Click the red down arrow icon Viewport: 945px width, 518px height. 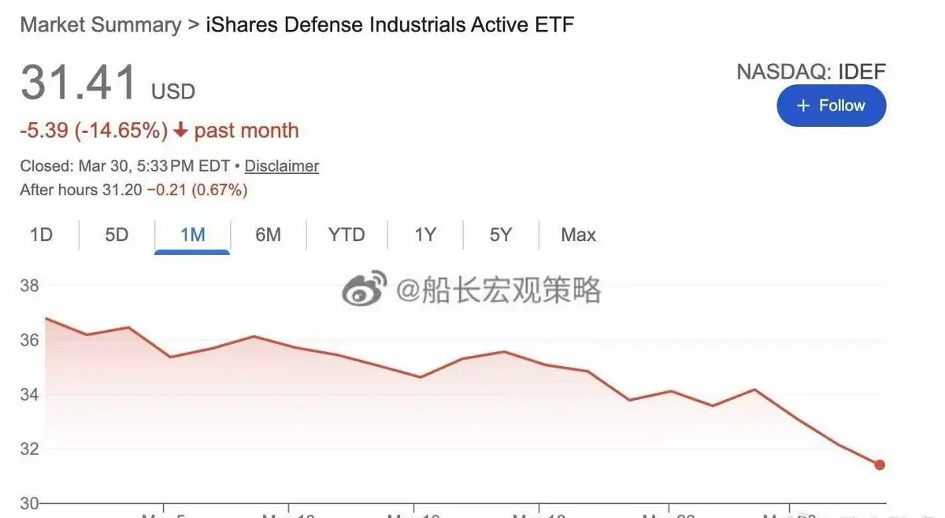181,131
